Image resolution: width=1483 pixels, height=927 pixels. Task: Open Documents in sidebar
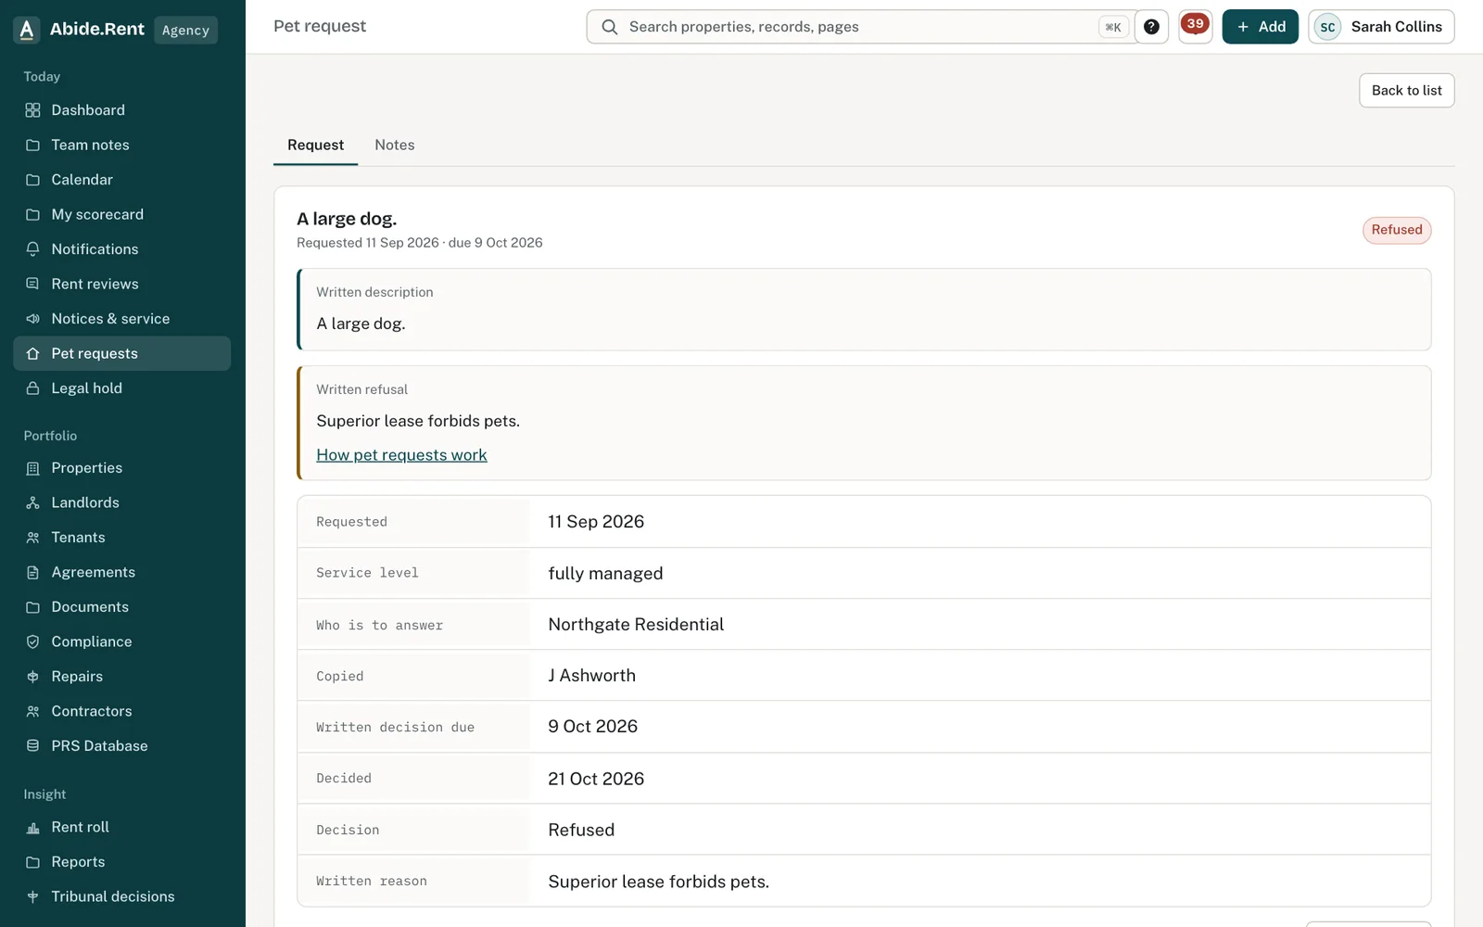(122, 607)
